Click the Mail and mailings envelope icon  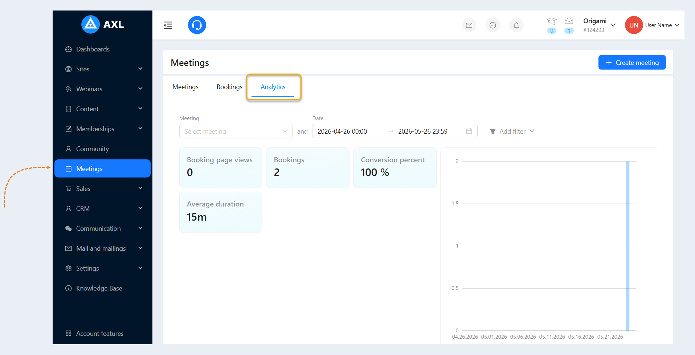69,248
